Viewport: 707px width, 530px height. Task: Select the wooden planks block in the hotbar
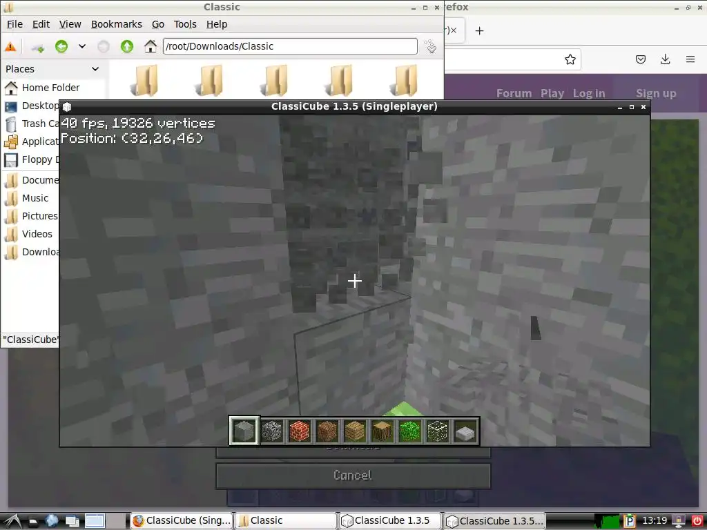point(354,431)
